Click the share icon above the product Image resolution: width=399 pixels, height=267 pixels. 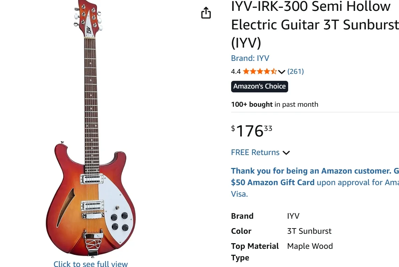(206, 13)
